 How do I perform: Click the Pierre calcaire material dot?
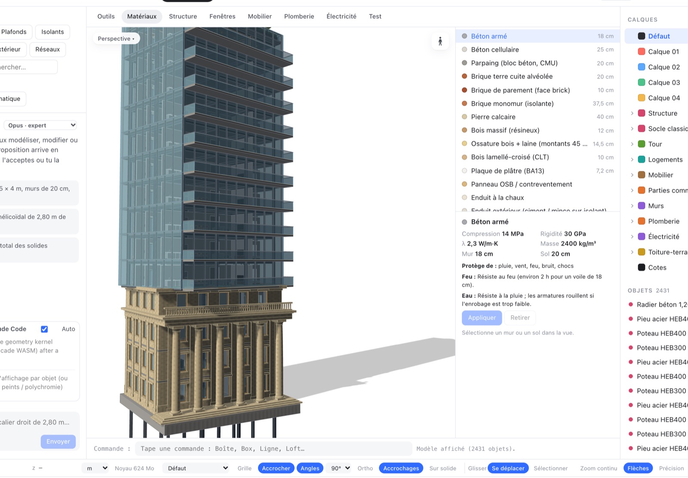[464, 117]
